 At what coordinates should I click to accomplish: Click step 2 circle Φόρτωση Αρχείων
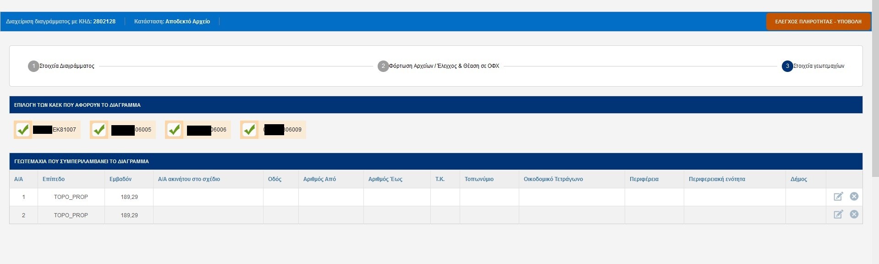383,66
